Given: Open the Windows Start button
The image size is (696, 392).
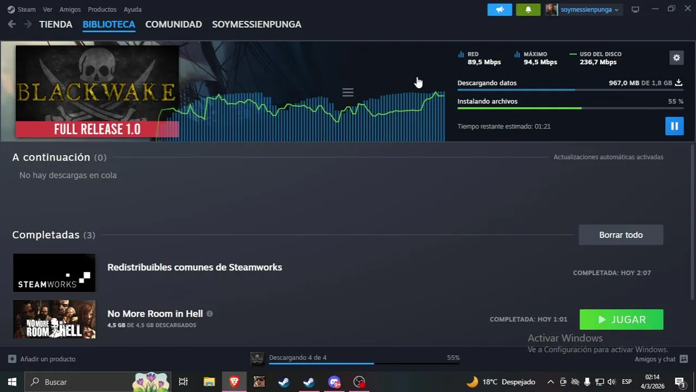Looking at the screenshot, I should 12,382.
